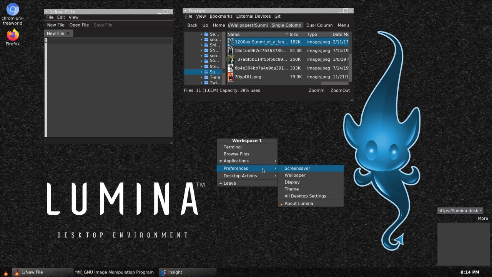Open the chromium-freeworld desktop icon

13,14
